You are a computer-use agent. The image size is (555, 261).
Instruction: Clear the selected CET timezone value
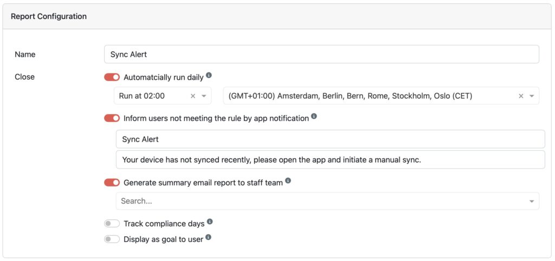(521, 96)
